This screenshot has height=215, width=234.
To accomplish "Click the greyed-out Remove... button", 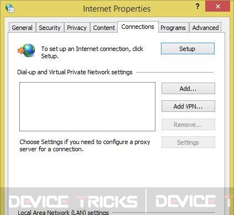I will [188, 125].
